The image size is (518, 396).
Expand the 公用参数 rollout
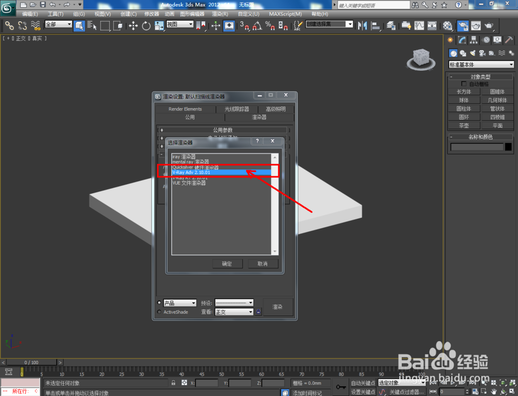[x=223, y=130]
